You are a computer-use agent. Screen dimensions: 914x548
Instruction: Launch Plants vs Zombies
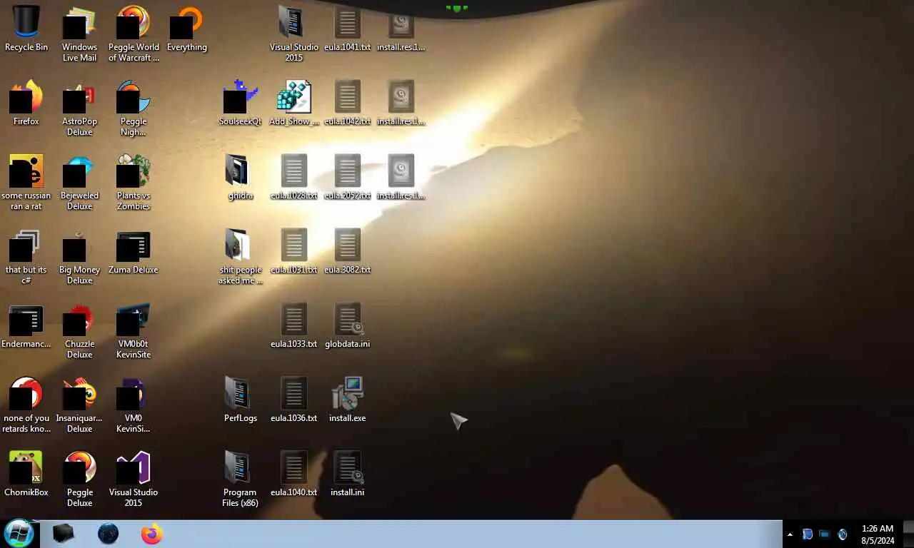click(134, 182)
